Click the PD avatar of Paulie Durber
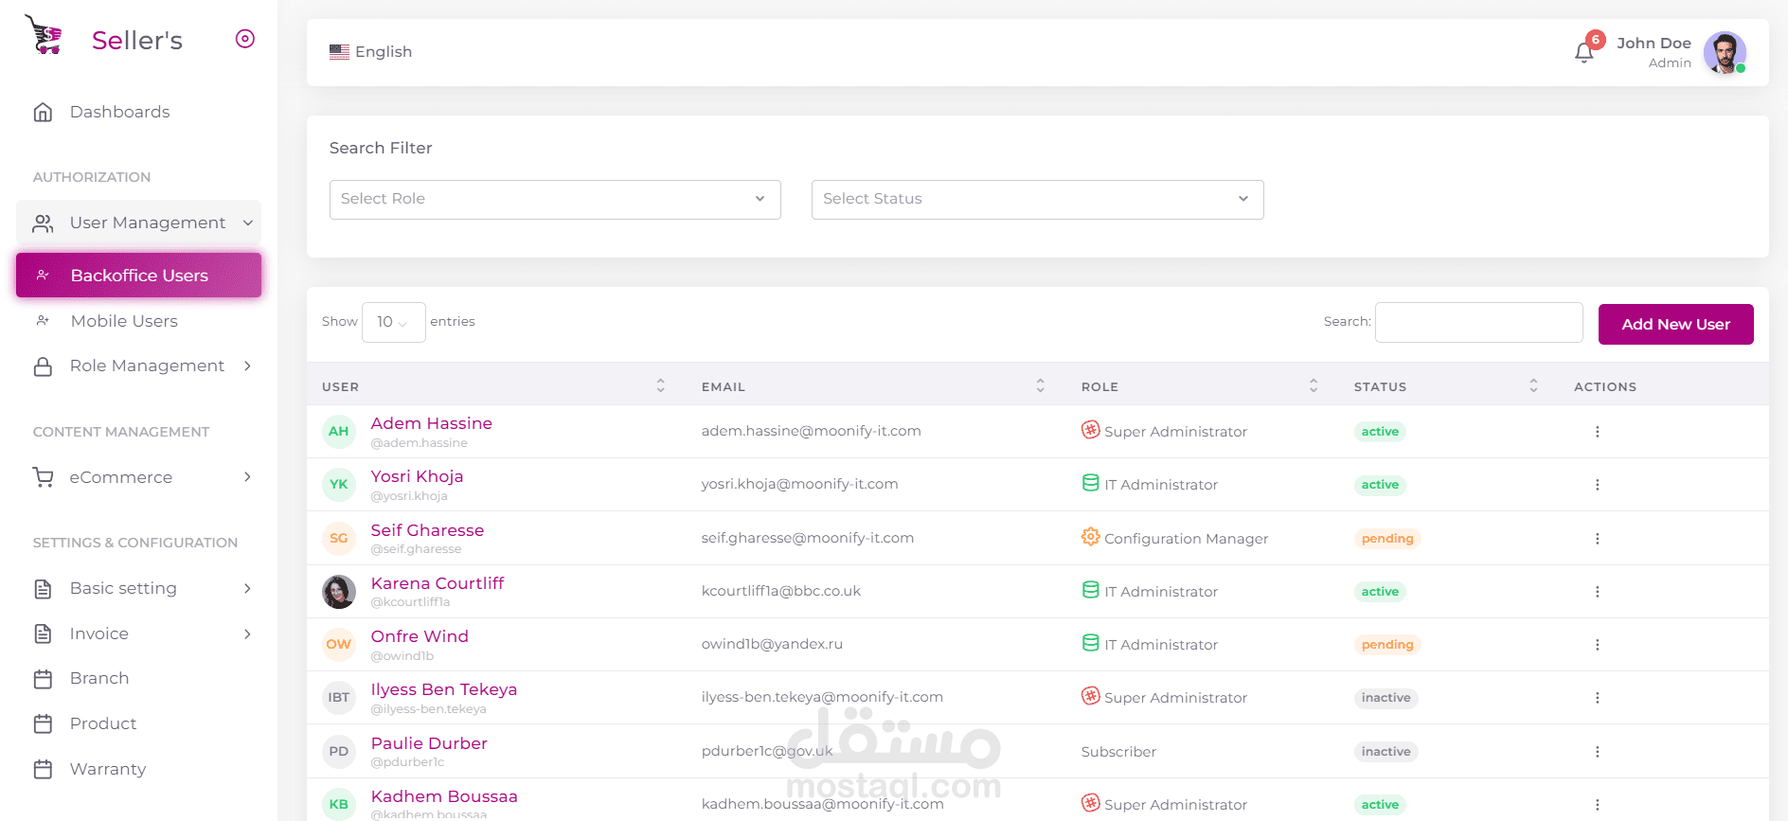The image size is (1788, 821). pyautogui.click(x=339, y=752)
